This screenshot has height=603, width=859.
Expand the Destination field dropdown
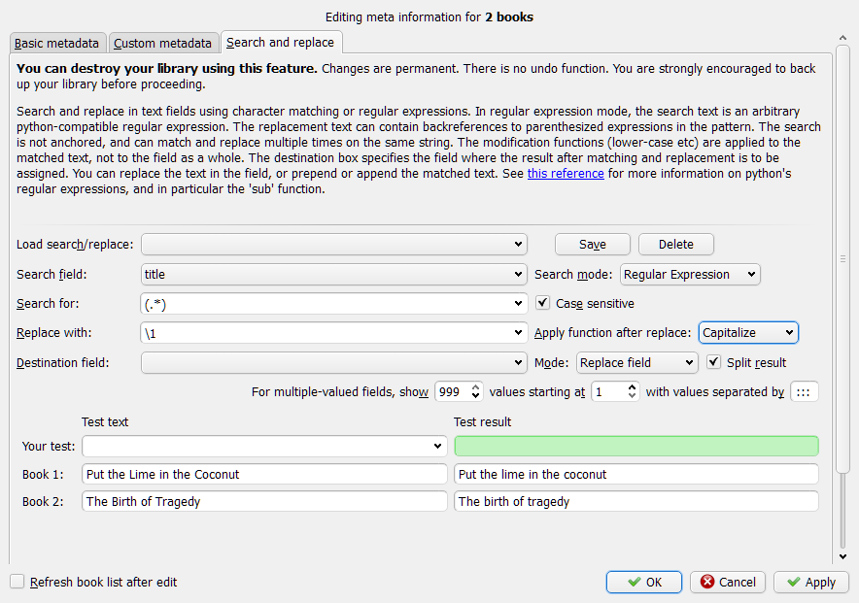[333, 362]
